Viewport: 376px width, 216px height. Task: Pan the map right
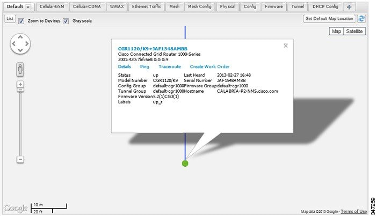click(x=27, y=43)
